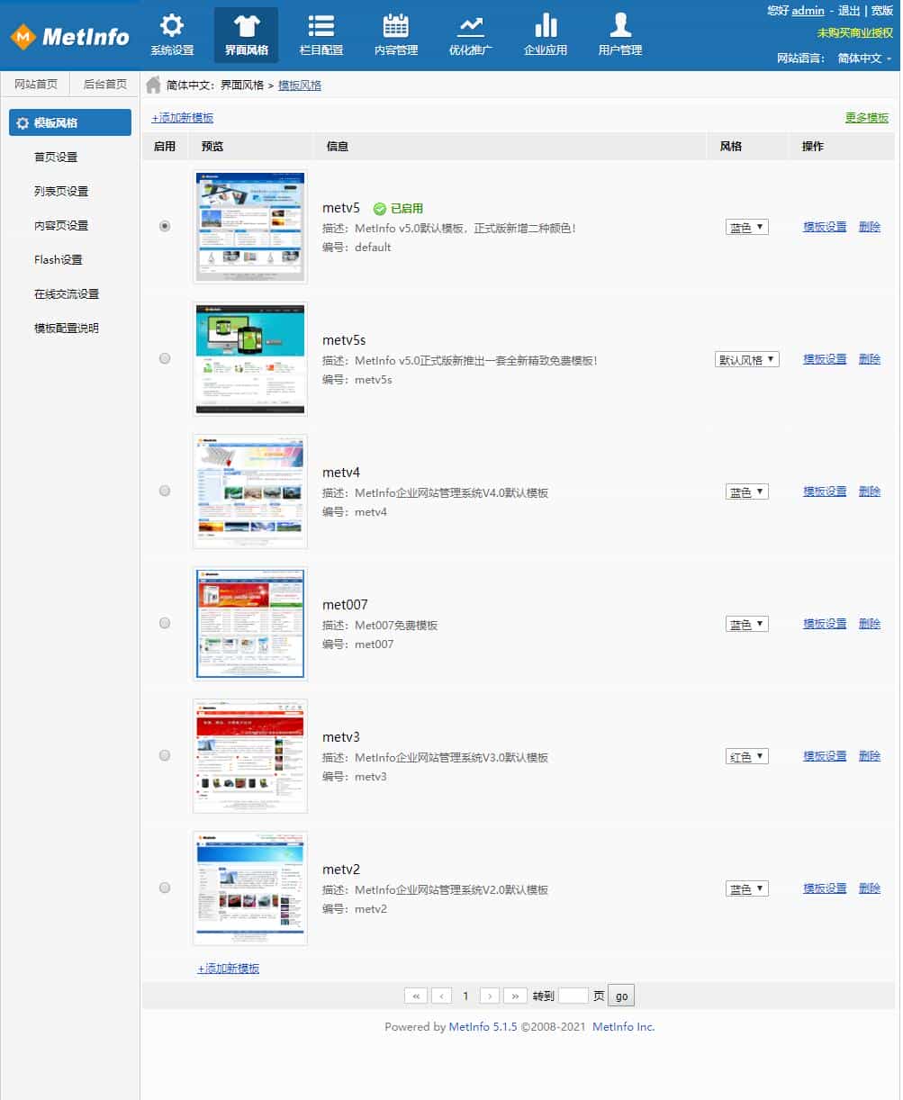
Task: Click the 转到 page number field
Action: 573,996
